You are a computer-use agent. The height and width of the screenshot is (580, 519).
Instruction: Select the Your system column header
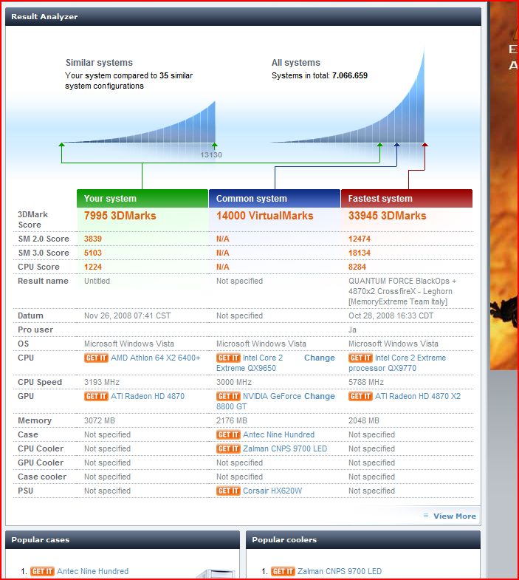(142, 198)
